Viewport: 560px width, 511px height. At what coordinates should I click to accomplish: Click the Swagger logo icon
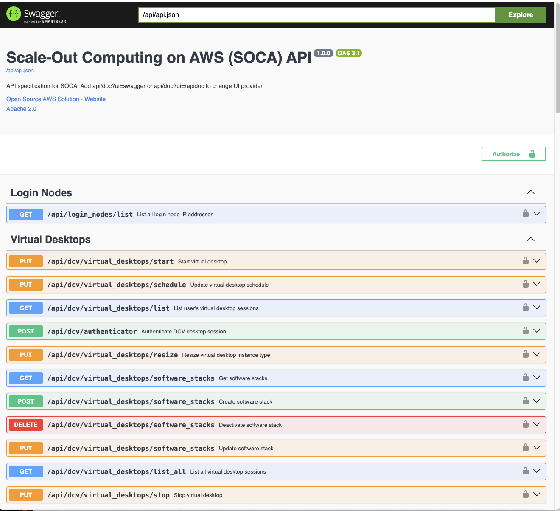pos(14,14)
